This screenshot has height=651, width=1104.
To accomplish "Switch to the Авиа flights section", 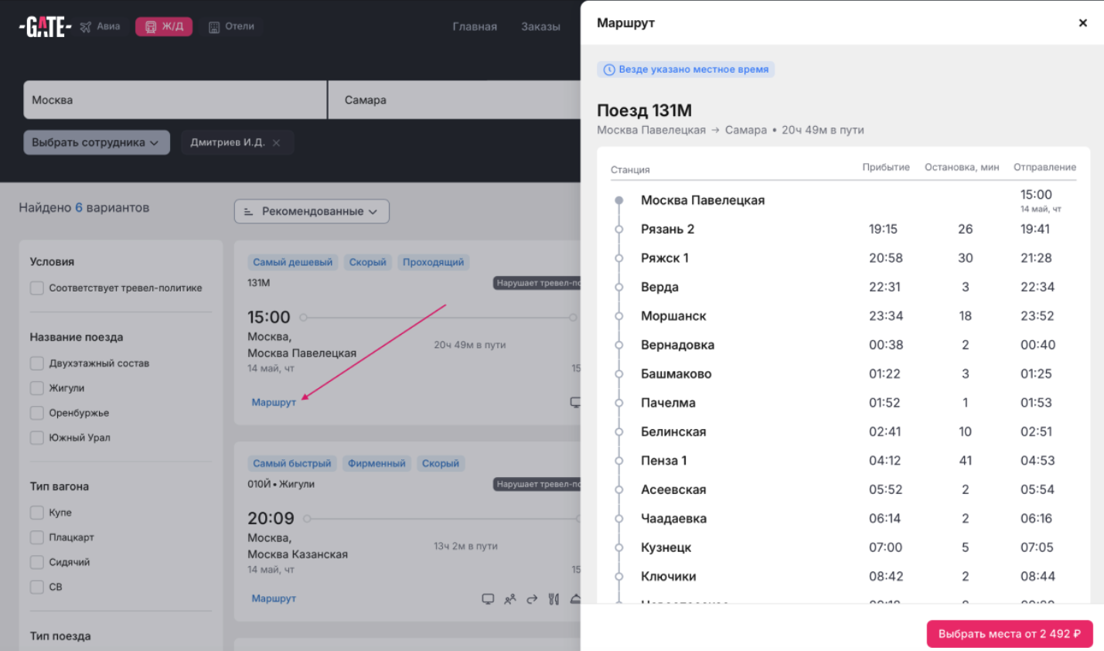I will [101, 26].
